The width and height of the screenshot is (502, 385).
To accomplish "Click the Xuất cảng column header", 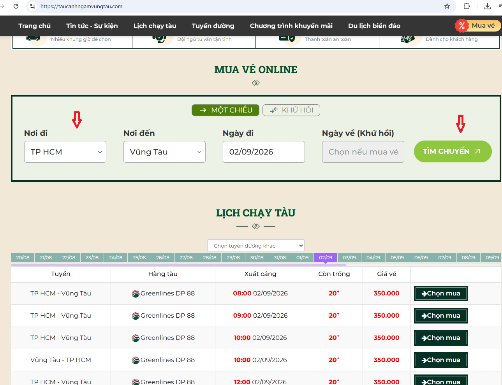I will 260,274.
